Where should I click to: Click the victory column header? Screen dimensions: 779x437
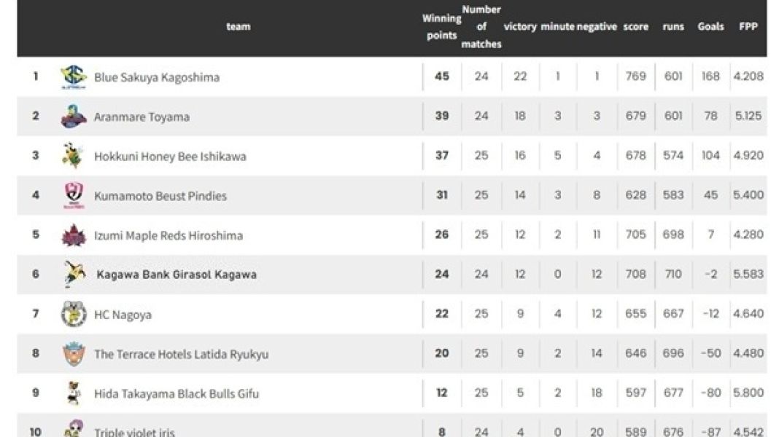[x=520, y=27]
